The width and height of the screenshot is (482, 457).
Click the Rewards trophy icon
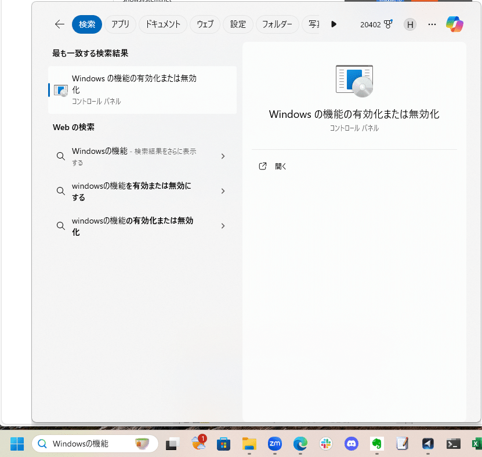point(388,24)
